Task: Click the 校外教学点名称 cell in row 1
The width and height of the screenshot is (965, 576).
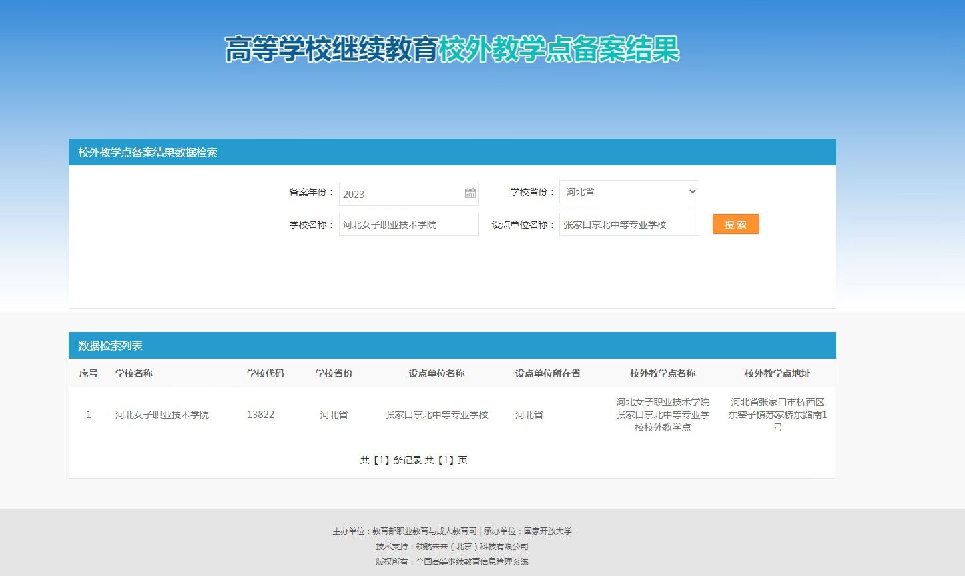Action: coord(663,415)
